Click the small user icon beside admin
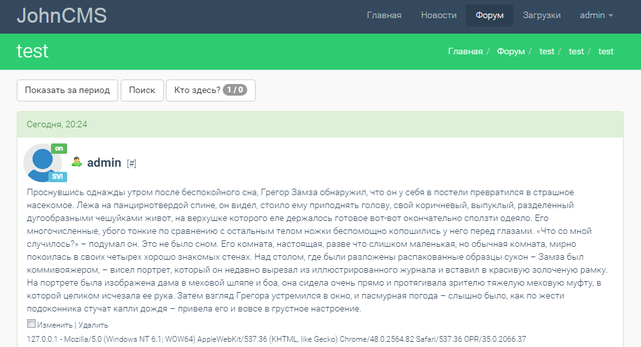Screen dimensions: 641x347 (77, 162)
